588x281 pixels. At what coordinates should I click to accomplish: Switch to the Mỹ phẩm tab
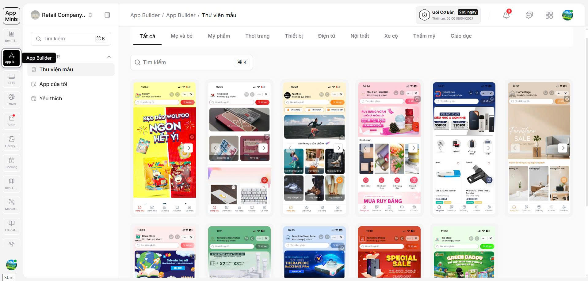(219, 36)
